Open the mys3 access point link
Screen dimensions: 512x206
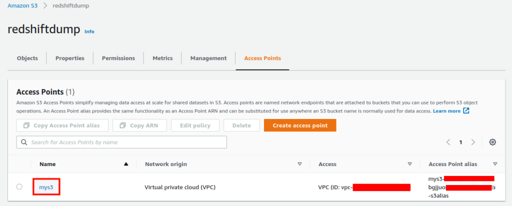point(46,187)
